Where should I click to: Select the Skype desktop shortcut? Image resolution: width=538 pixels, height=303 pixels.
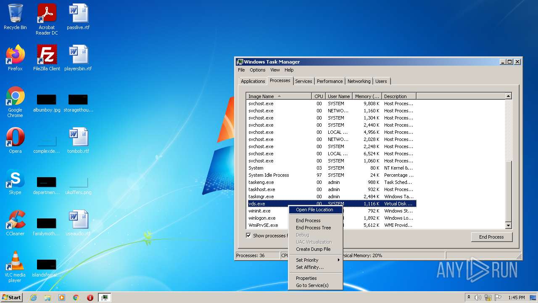point(15,182)
